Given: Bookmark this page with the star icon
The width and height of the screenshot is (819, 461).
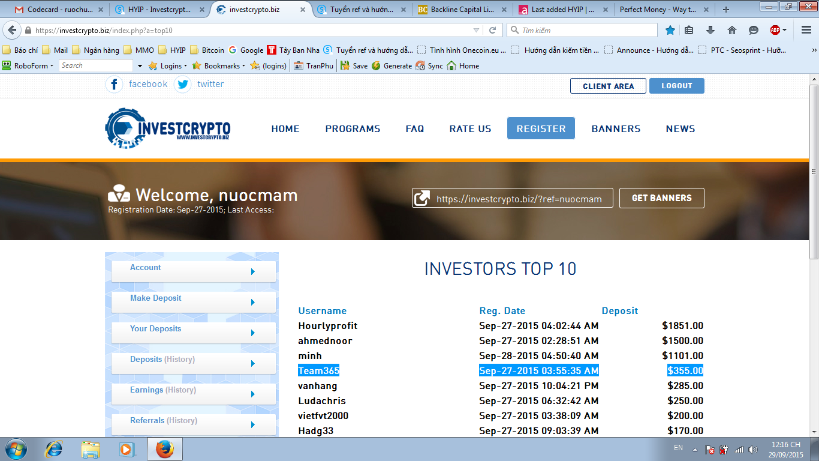Looking at the screenshot, I should click(x=670, y=30).
